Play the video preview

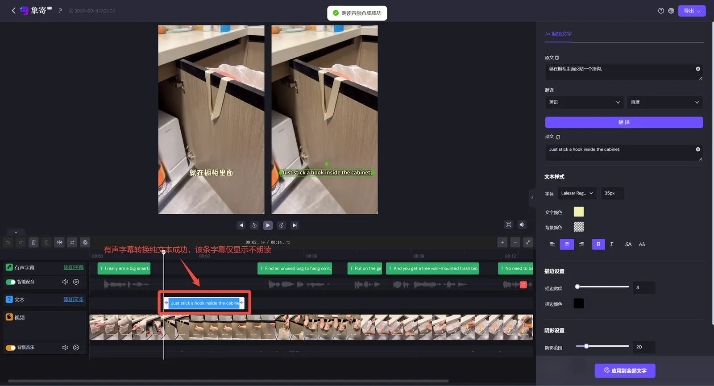268,225
